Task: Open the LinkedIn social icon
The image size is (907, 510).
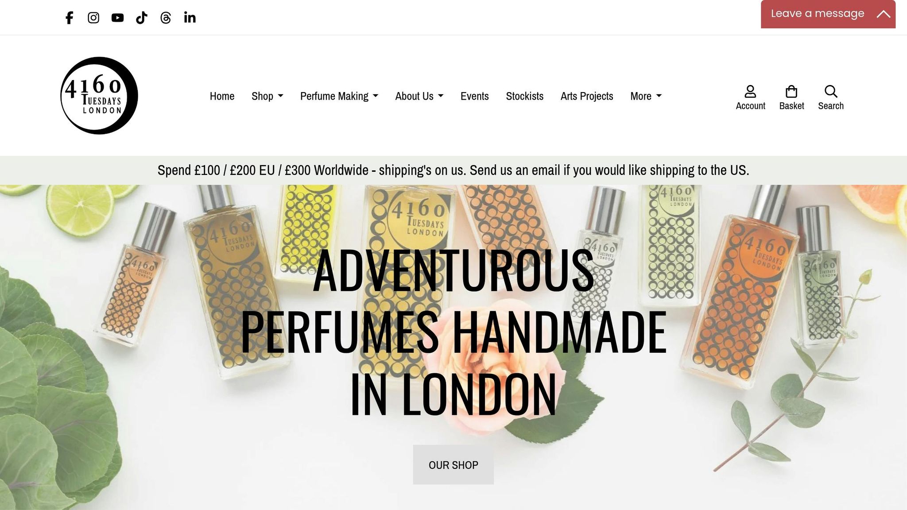Action: tap(190, 18)
